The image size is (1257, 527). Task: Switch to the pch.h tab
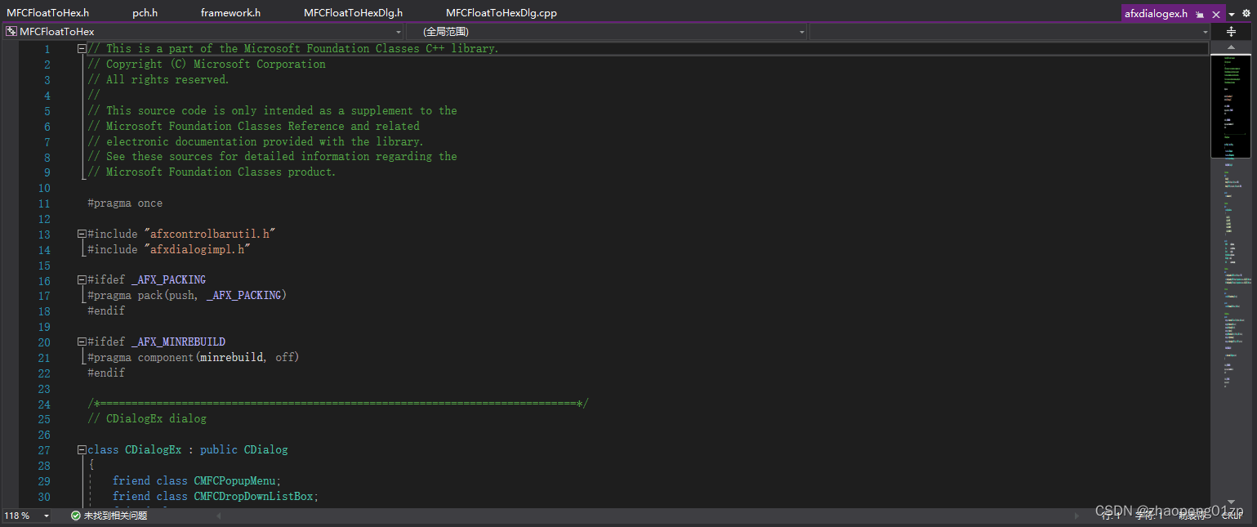pos(145,11)
